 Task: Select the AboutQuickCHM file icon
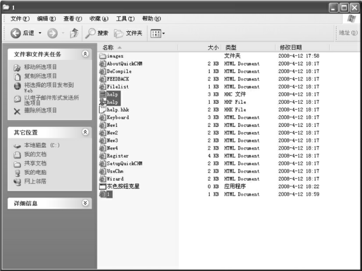click(103, 63)
